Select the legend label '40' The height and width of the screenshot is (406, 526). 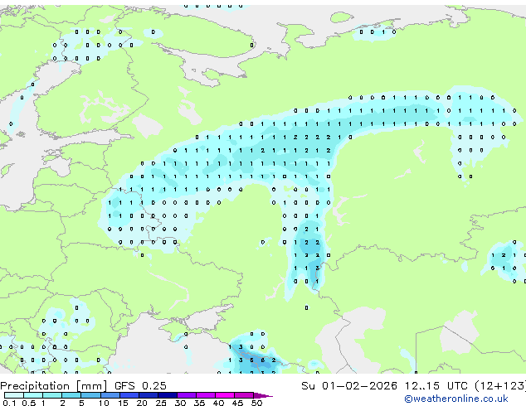point(218,403)
